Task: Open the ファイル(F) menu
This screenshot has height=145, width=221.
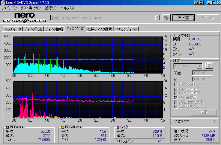Action: [x=9, y=8]
